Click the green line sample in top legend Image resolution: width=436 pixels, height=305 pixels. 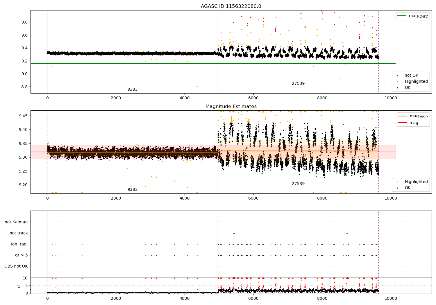(402, 16)
